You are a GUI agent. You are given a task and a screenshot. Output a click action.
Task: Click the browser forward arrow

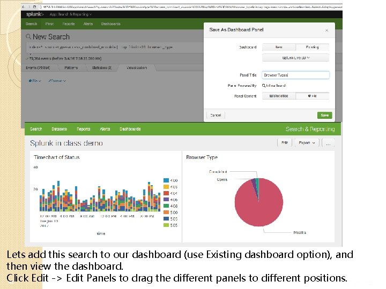[x=29, y=7]
